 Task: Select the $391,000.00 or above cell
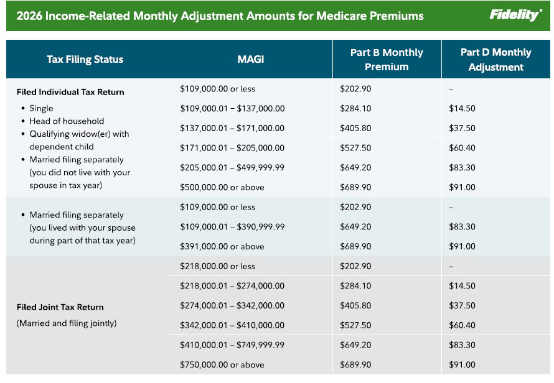(x=222, y=246)
